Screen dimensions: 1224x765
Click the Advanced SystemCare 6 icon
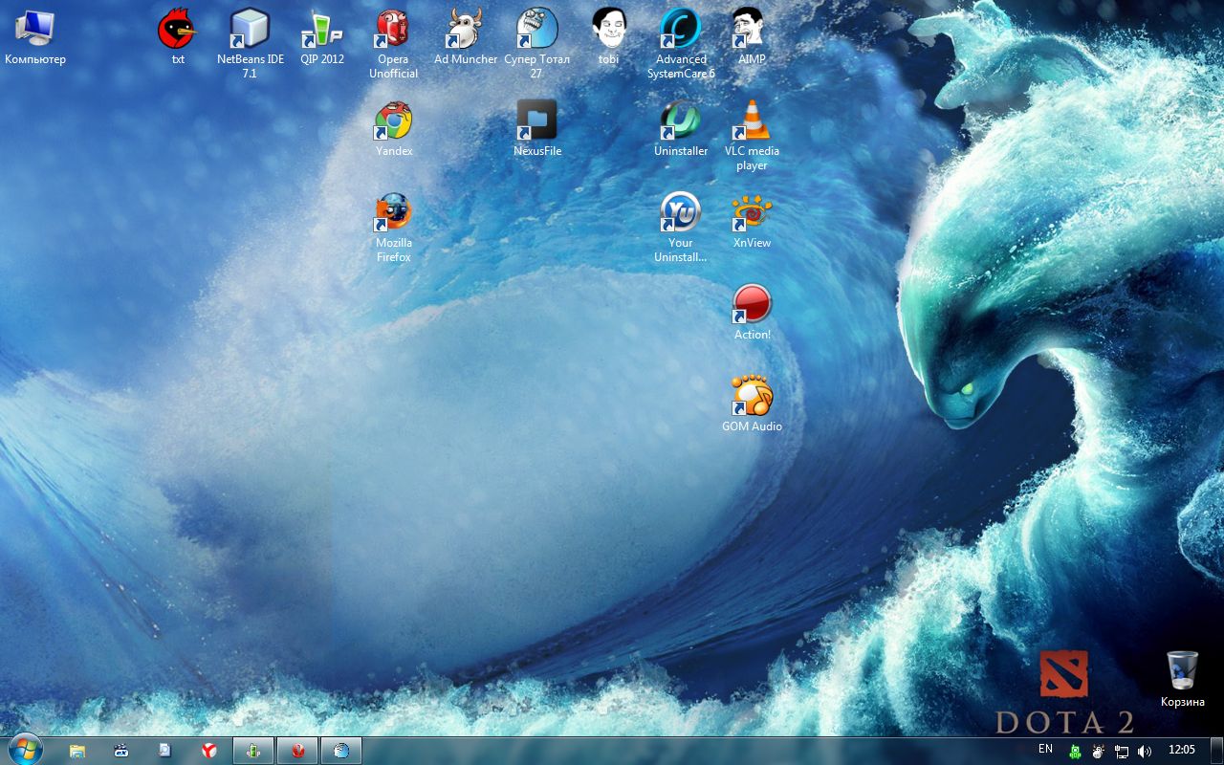click(680, 30)
